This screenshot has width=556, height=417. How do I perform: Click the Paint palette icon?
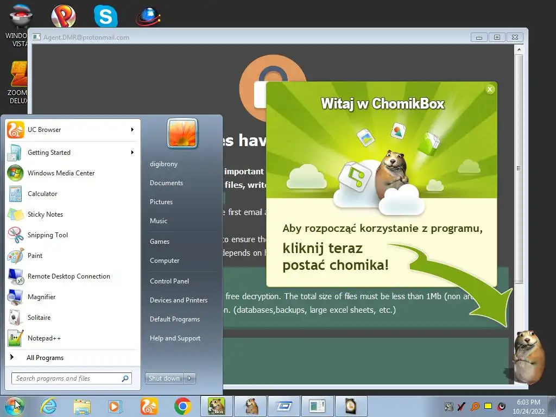[15, 256]
